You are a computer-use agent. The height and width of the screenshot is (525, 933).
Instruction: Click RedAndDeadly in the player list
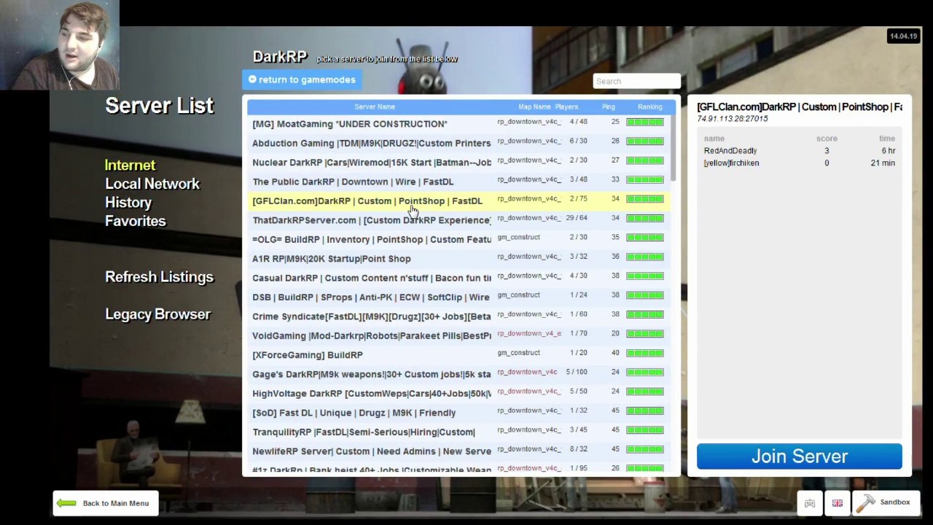click(x=730, y=151)
